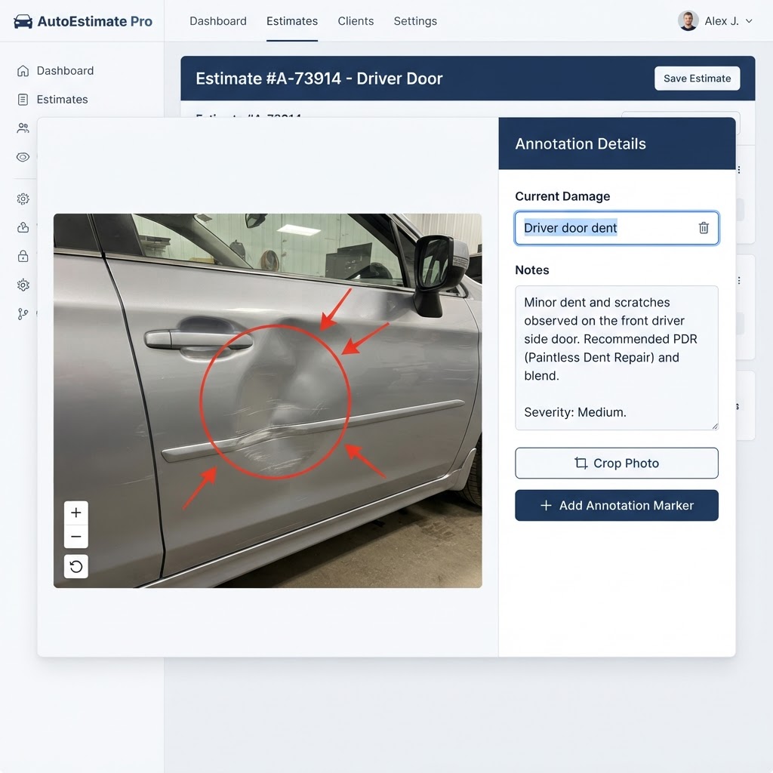Click the Estimate #A-73914 - Driver Door title
773x773 pixels.
coord(319,79)
